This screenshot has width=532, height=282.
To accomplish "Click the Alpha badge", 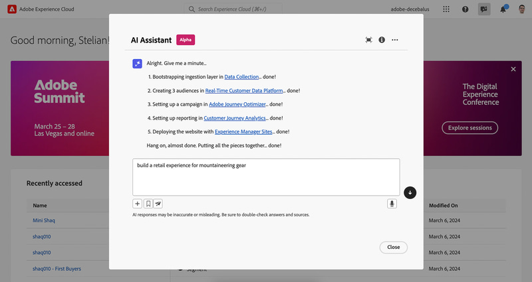I will point(186,40).
